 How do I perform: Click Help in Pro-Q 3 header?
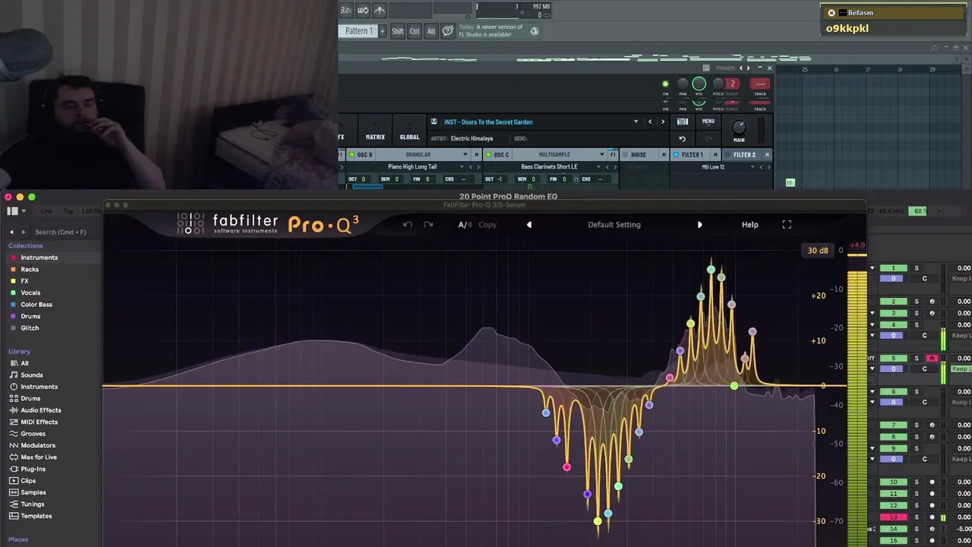click(x=750, y=225)
